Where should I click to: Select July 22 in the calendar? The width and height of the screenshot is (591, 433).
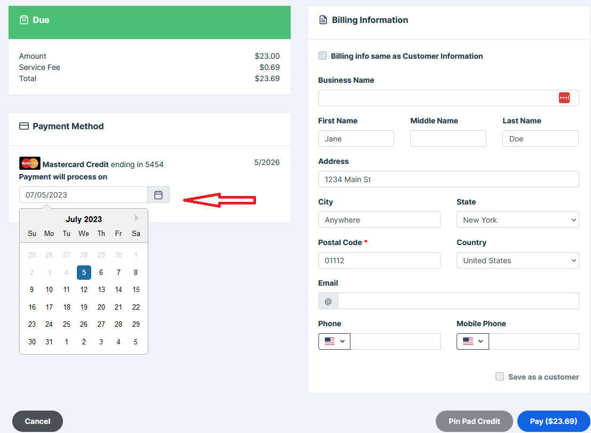click(135, 307)
